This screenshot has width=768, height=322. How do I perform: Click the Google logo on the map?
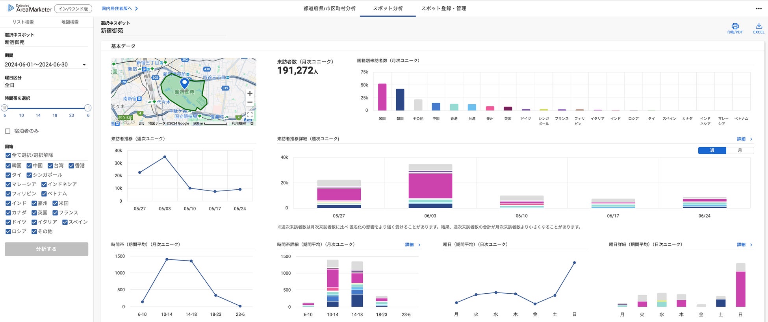click(x=124, y=122)
